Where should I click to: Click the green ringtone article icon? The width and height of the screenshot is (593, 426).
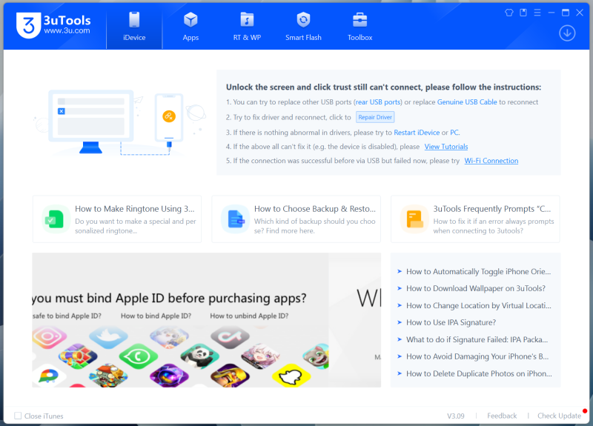tap(55, 219)
